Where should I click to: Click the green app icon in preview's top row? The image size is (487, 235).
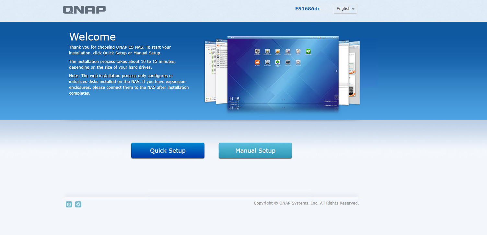point(308,51)
